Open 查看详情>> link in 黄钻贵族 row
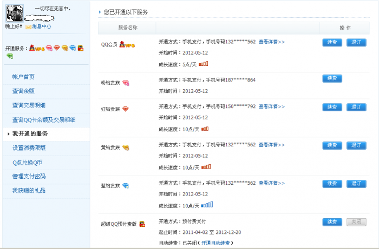 click(272, 145)
